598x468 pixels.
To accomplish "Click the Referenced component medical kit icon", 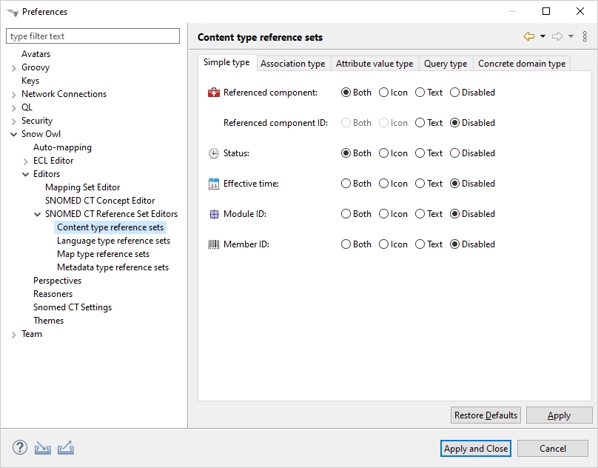I will (214, 93).
